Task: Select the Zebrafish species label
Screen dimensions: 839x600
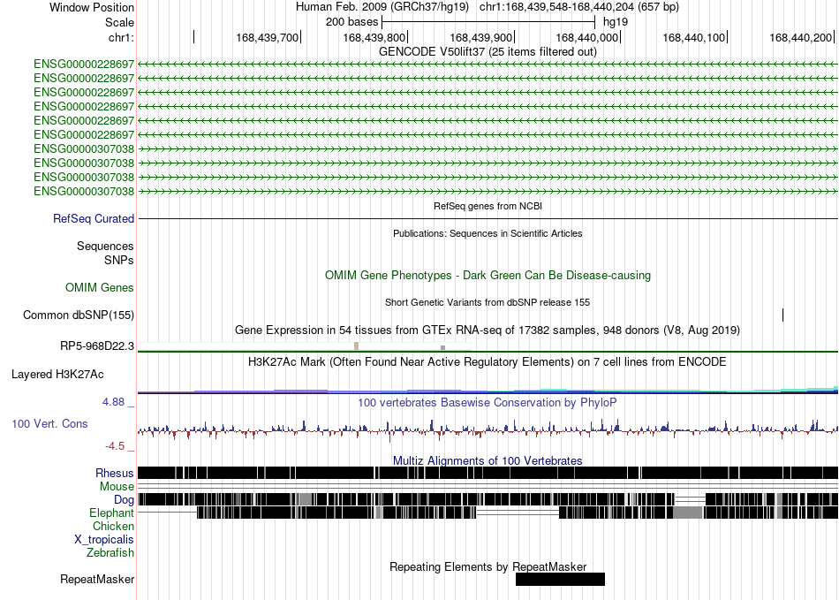Action: pyautogui.click(x=110, y=552)
